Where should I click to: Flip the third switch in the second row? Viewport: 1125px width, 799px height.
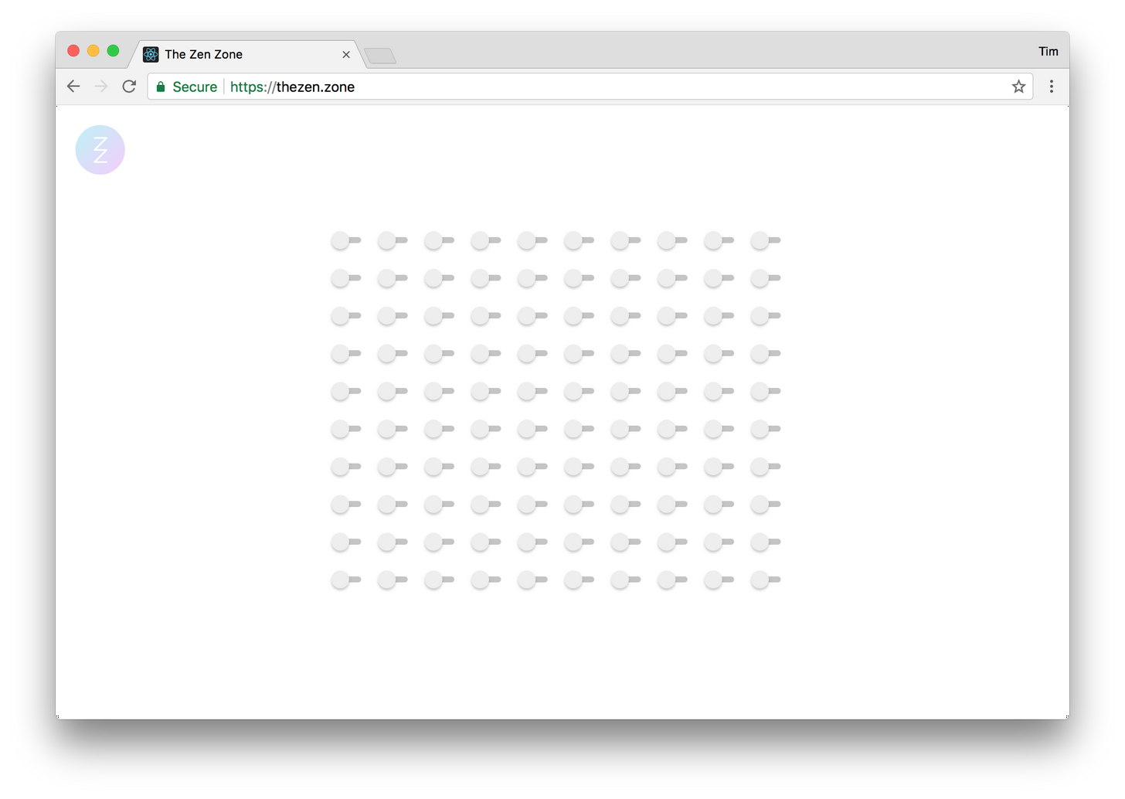[x=440, y=278]
